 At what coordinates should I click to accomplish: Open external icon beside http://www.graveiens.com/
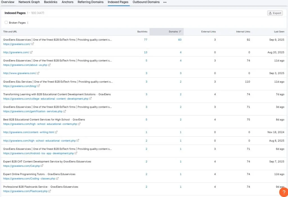coord(38,73)
